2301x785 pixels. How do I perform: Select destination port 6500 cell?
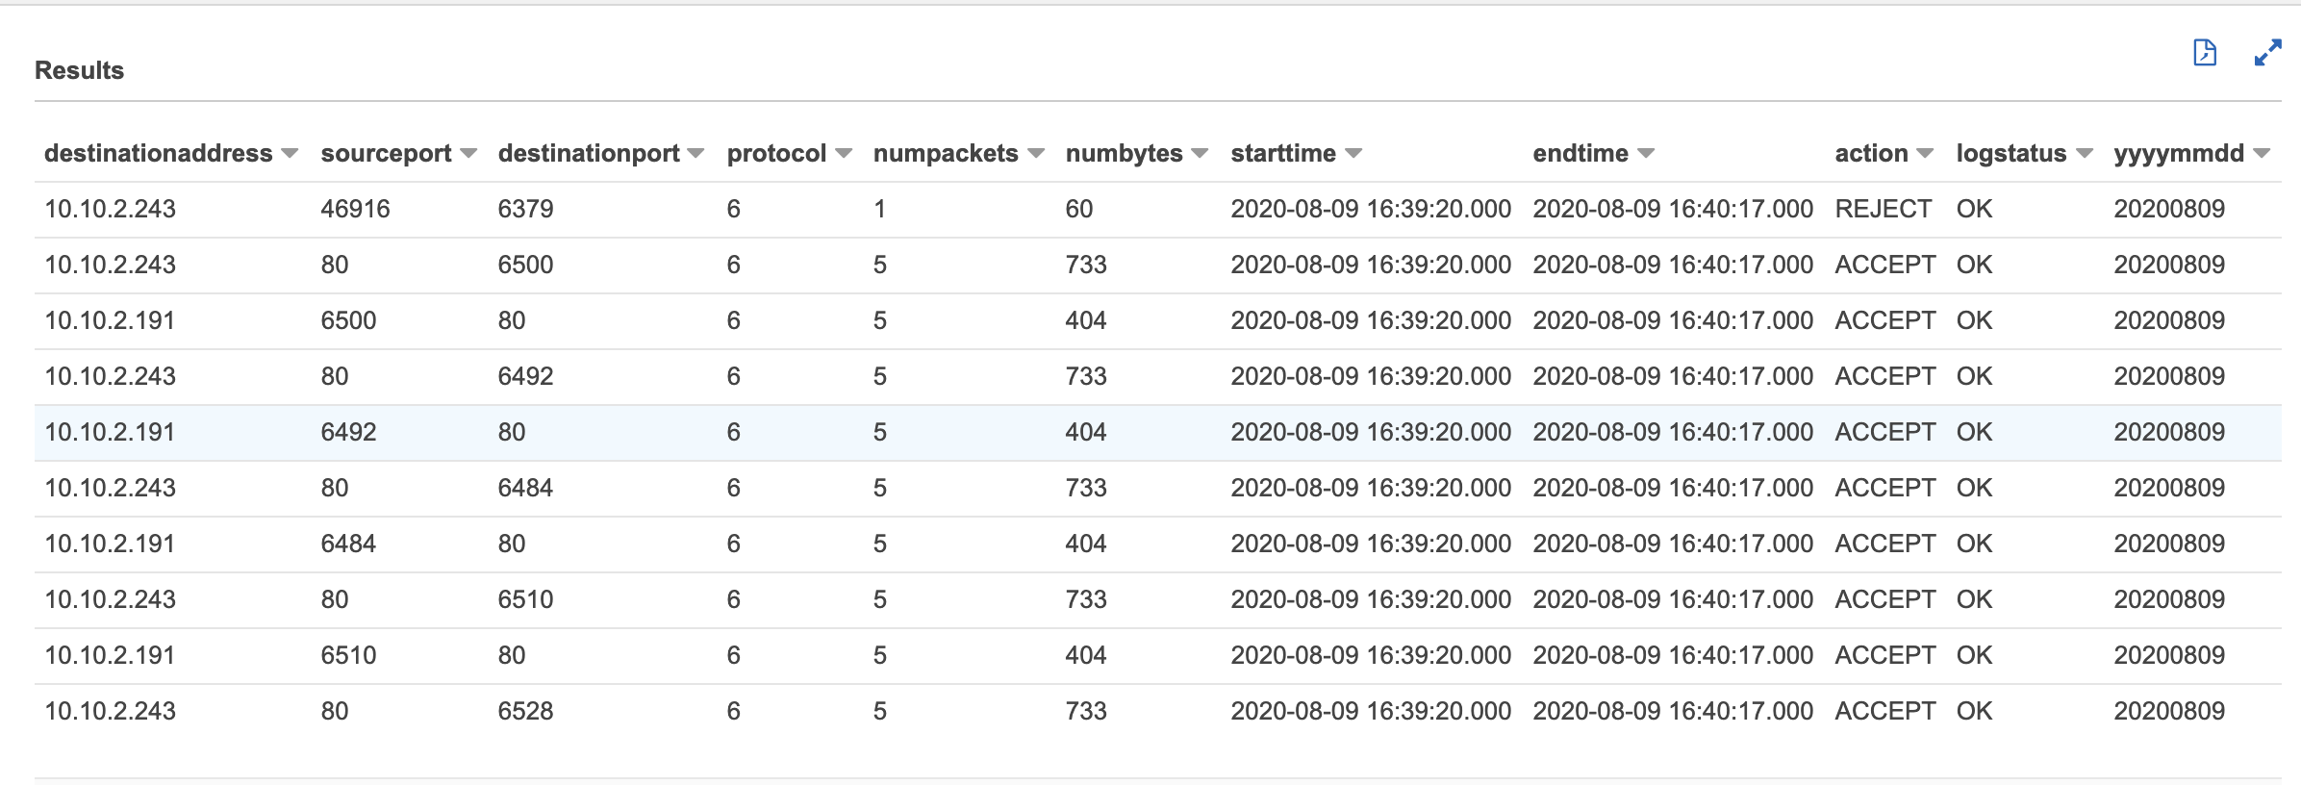point(525,265)
